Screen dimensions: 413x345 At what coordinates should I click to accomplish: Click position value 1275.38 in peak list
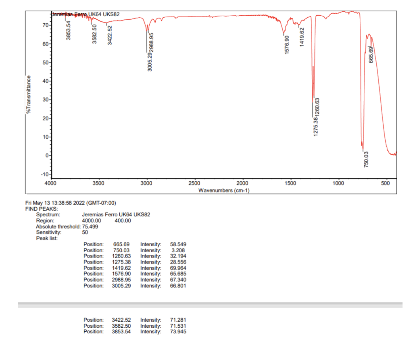[121, 262]
